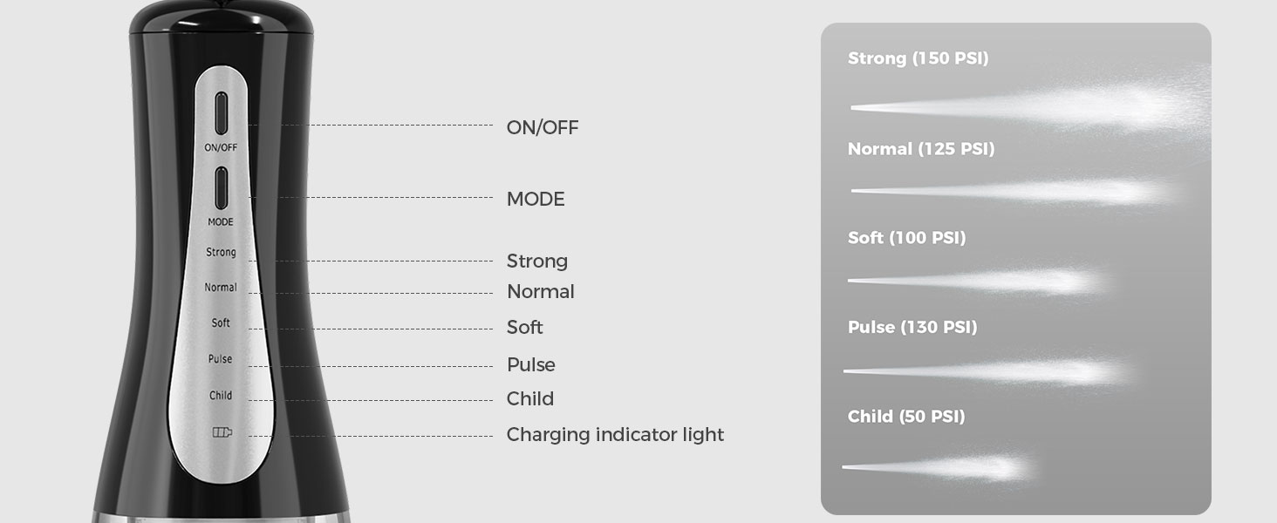Select the Strong indicator on the device panel

pyautogui.click(x=221, y=253)
